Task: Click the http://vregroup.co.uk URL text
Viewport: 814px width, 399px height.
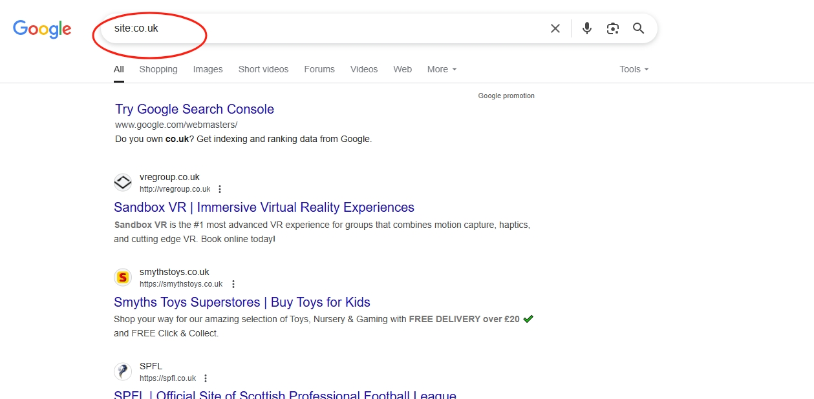Action: coord(175,189)
